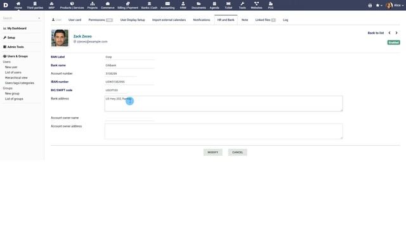Open the Third-parties module

pyautogui.click(x=35, y=5)
